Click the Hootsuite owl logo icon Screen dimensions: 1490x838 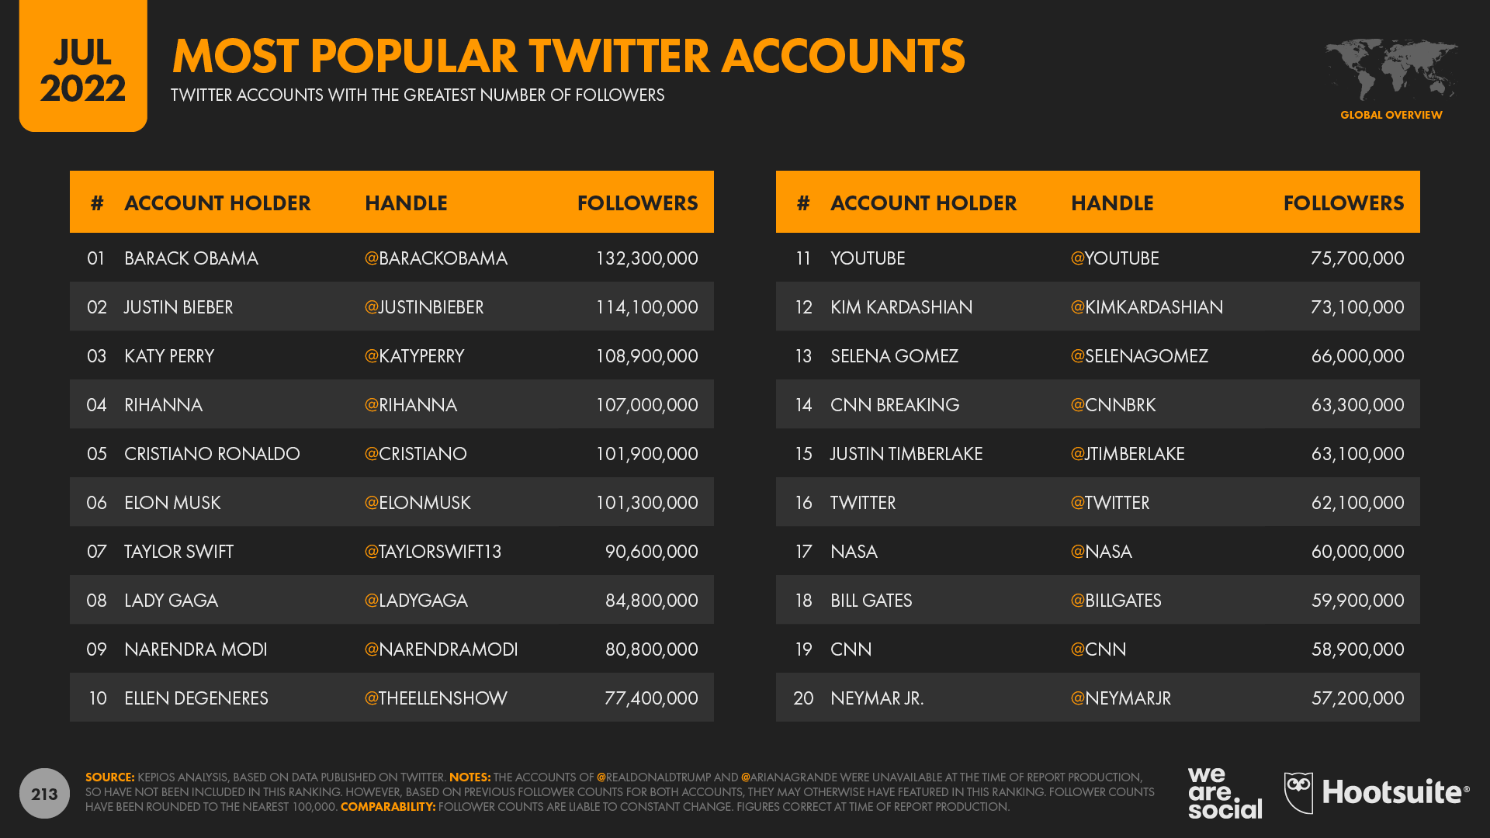click(x=1298, y=793)
